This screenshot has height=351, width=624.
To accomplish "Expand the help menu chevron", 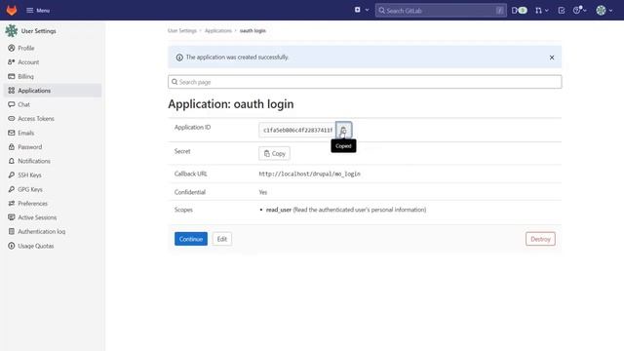I will coord(584,11).
